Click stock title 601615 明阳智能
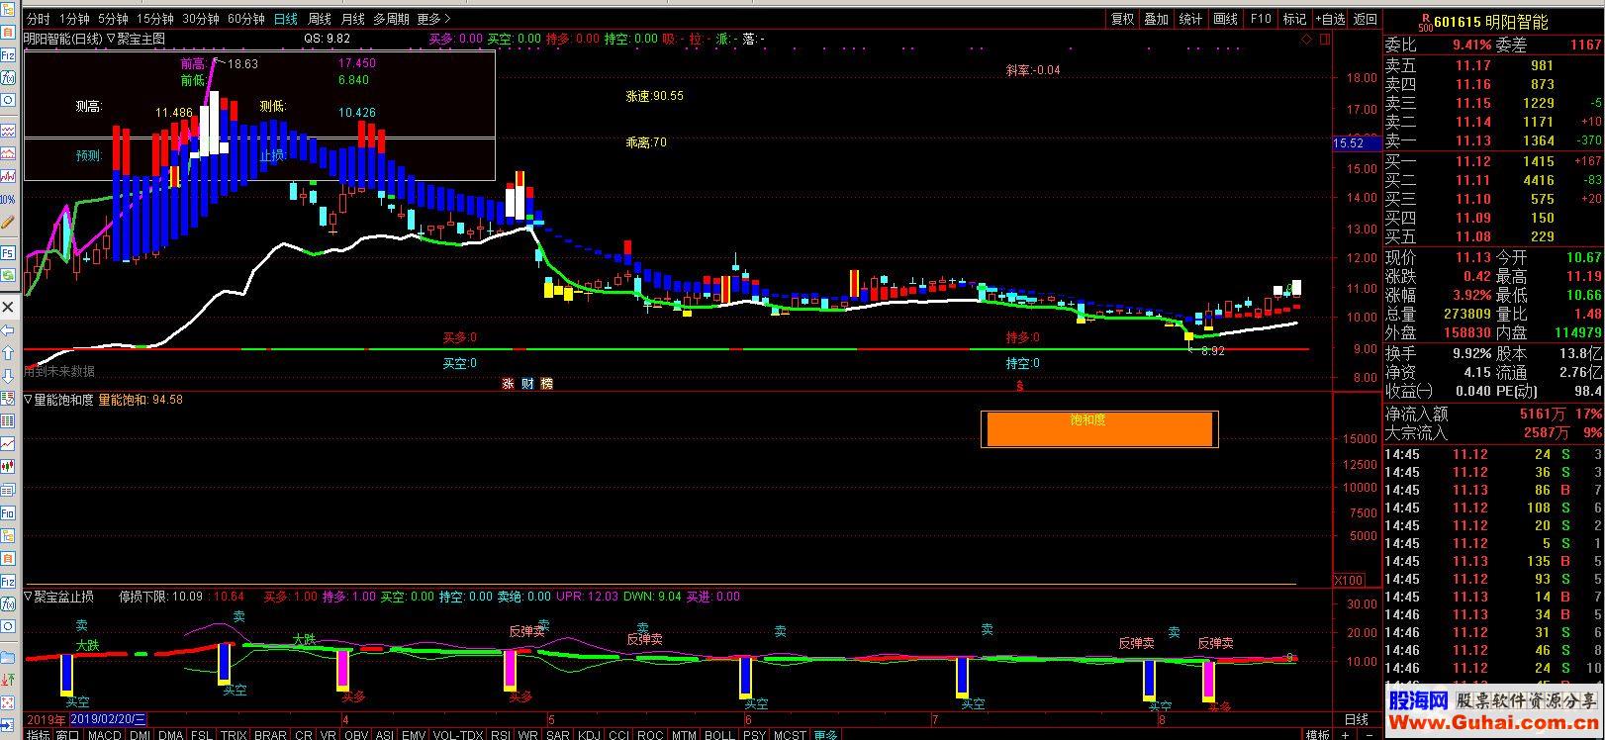The width and height of the screenshot is (1605, 740). pyautogui.click(x=1491, y=22)
